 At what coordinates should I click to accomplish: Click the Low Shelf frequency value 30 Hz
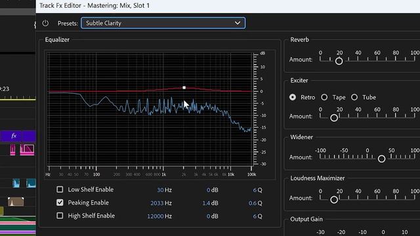click(x=160, y=190)
